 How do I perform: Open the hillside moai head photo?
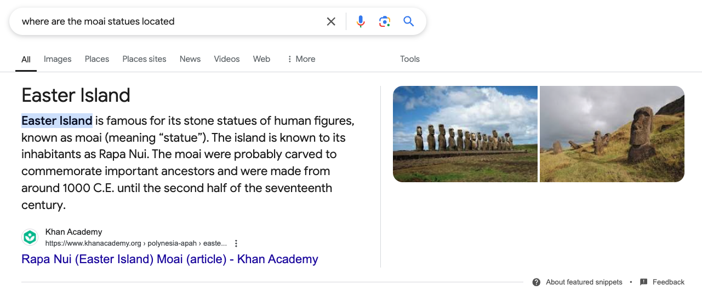click(612, 134)
